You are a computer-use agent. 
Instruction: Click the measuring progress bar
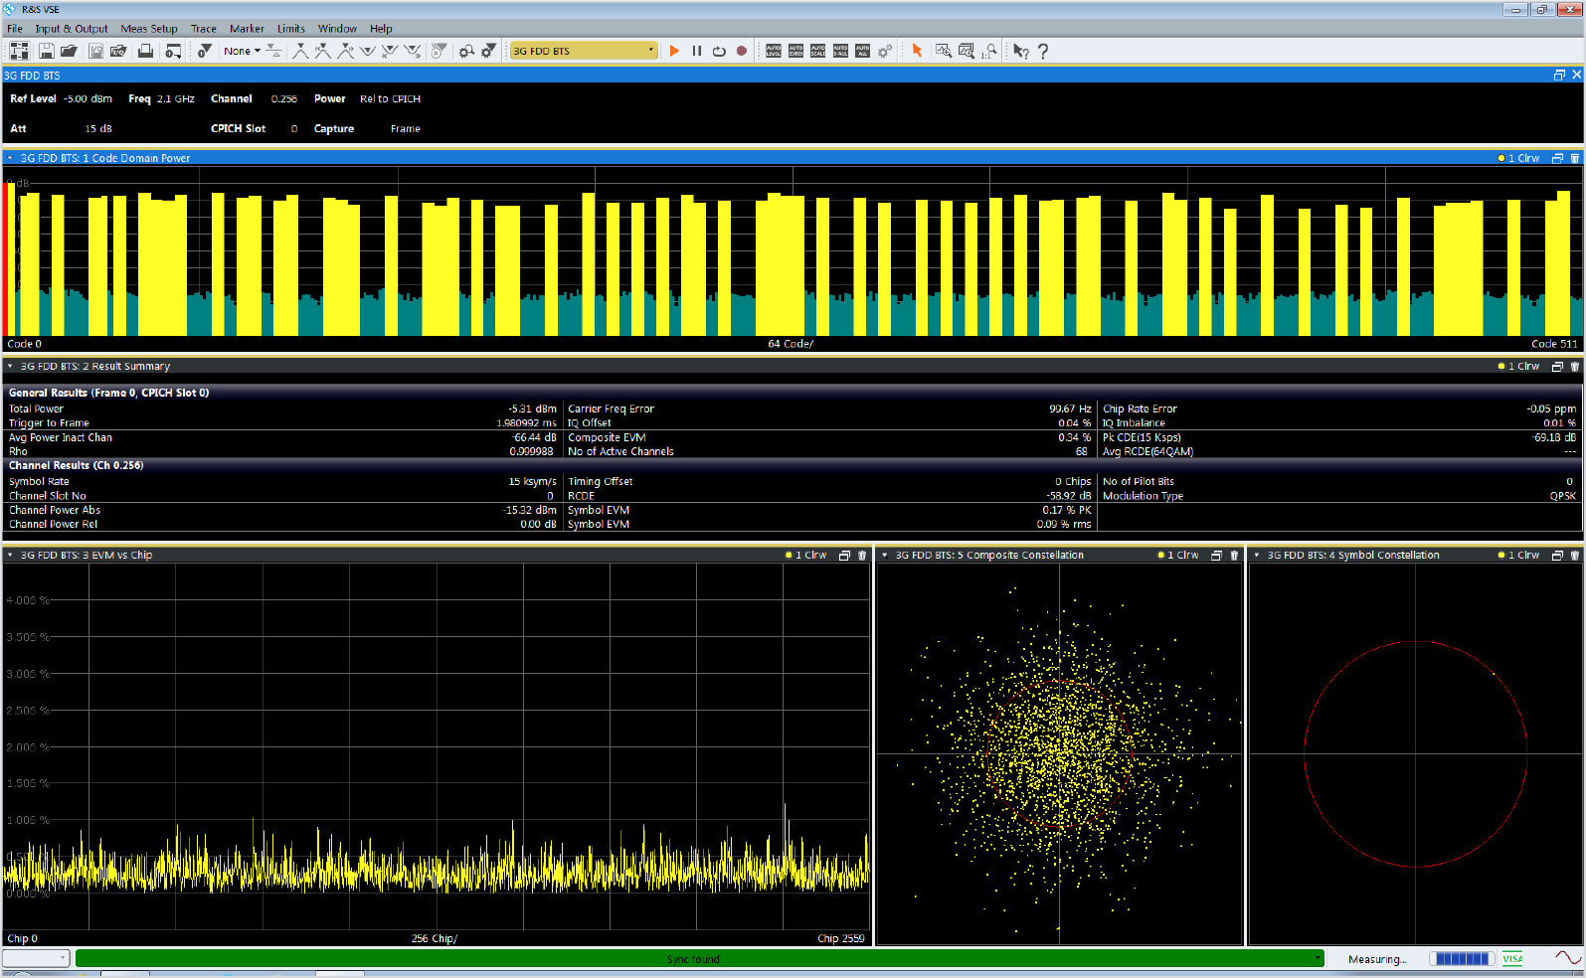1462,959
